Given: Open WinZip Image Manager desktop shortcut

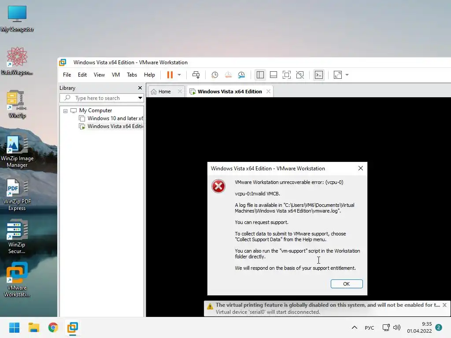Looking at the screenshot, I should 17,151.
